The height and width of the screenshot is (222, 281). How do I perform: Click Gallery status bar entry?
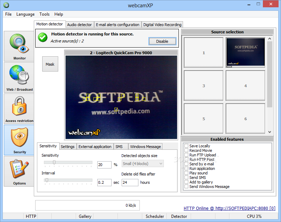[x=85, y=216]
